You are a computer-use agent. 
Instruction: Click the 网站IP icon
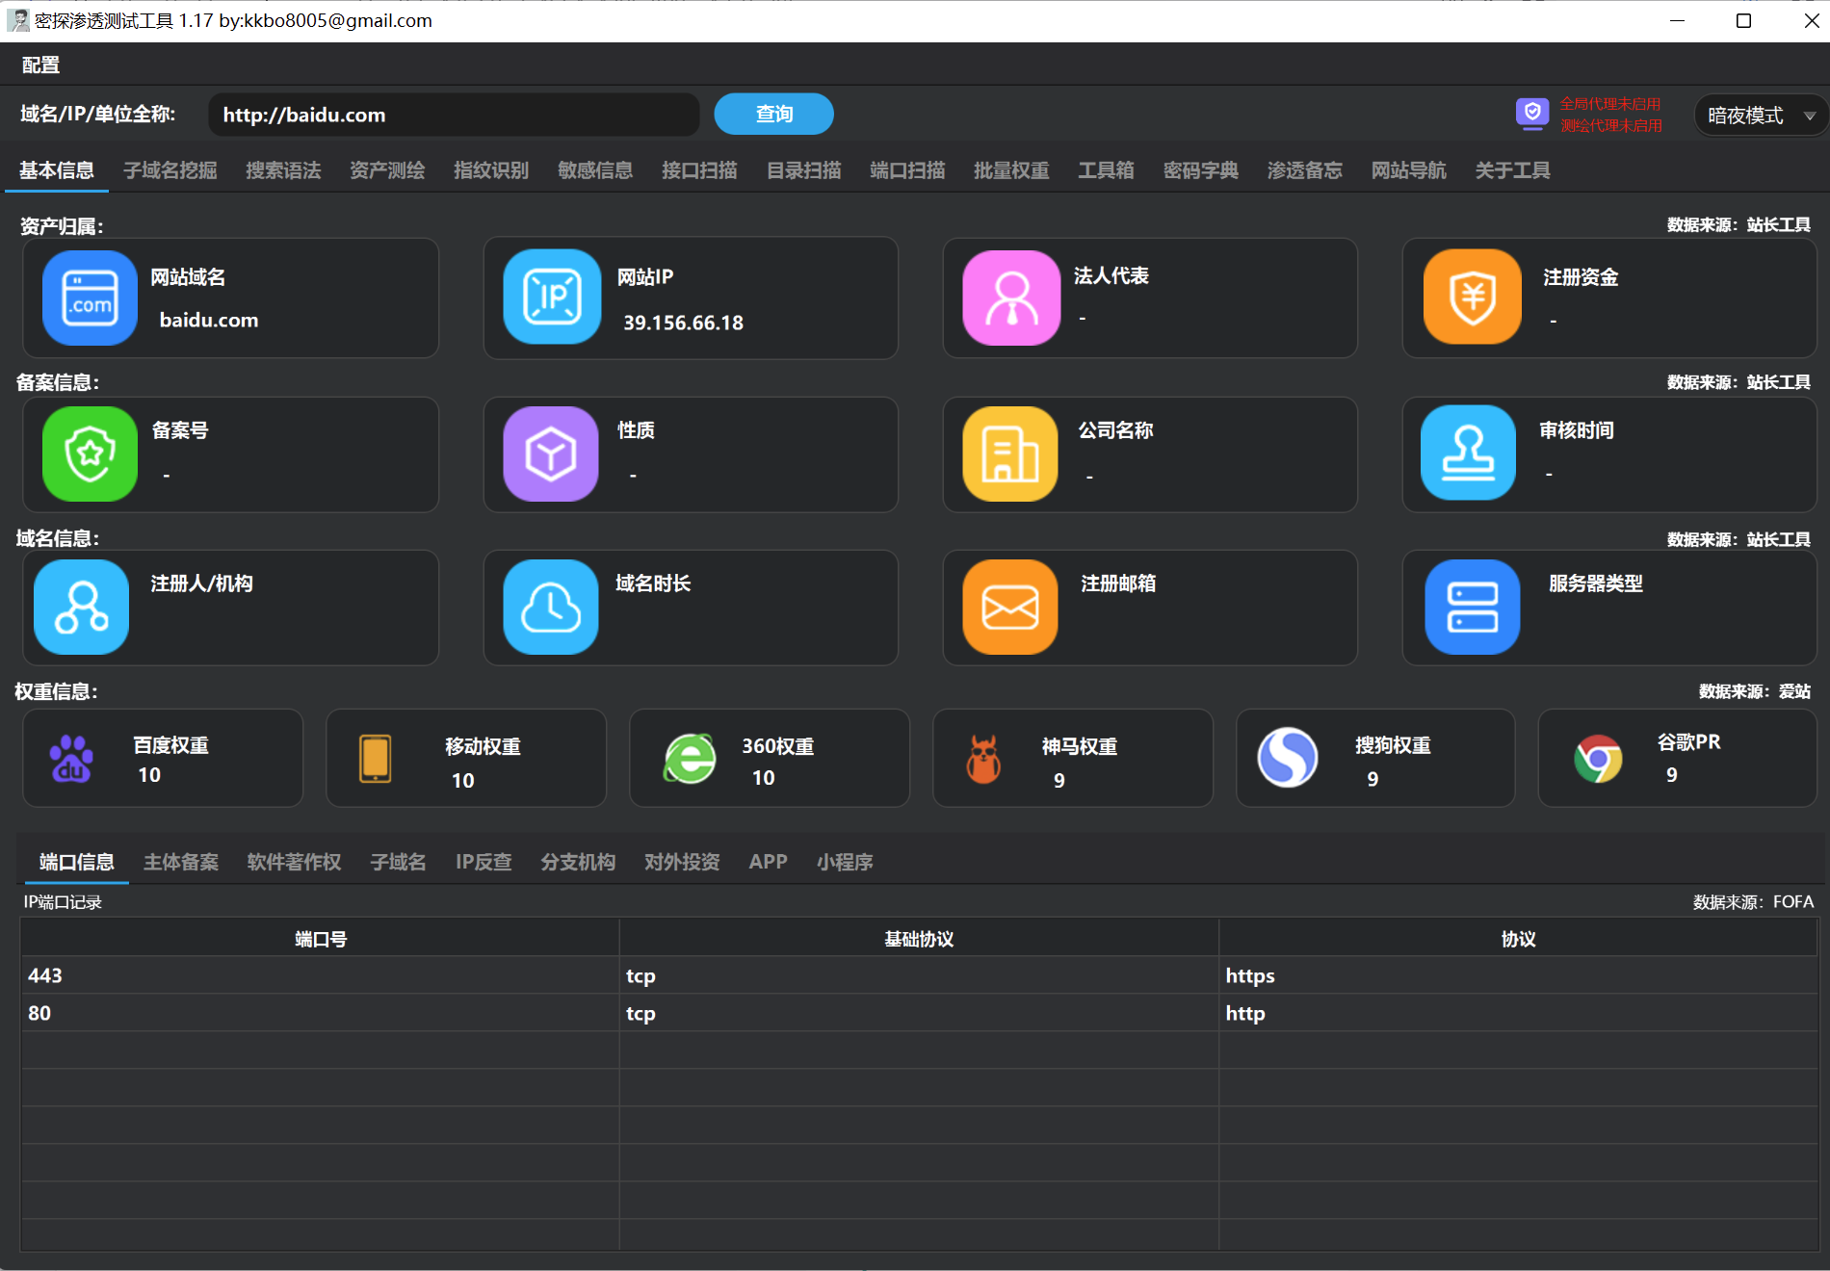(552, 297)
